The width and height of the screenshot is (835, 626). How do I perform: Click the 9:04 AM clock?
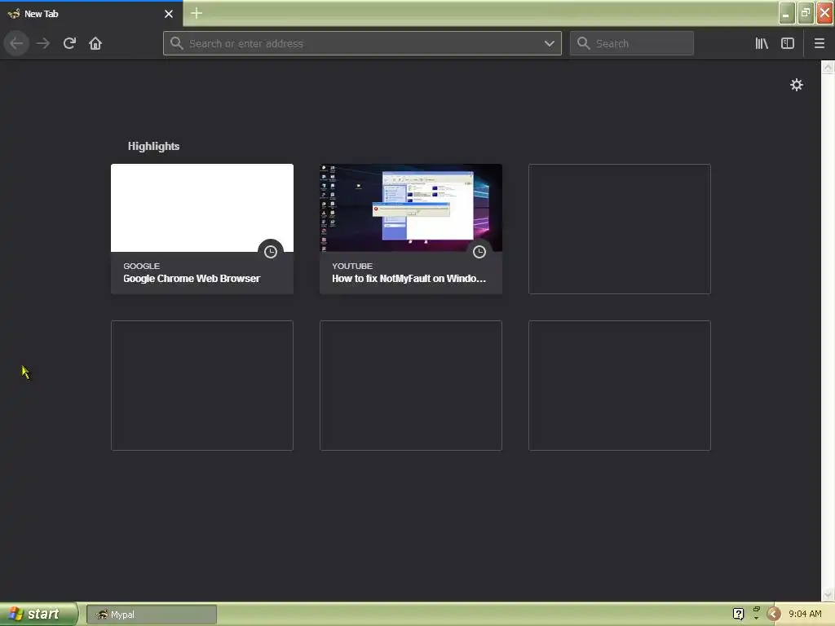click(x=805, y=615)
